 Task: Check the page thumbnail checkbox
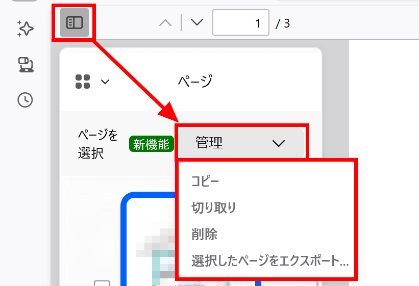[102, 283]
